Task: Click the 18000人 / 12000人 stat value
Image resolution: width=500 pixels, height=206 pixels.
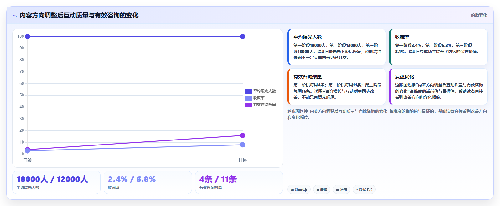Action: tap(52, 179)
